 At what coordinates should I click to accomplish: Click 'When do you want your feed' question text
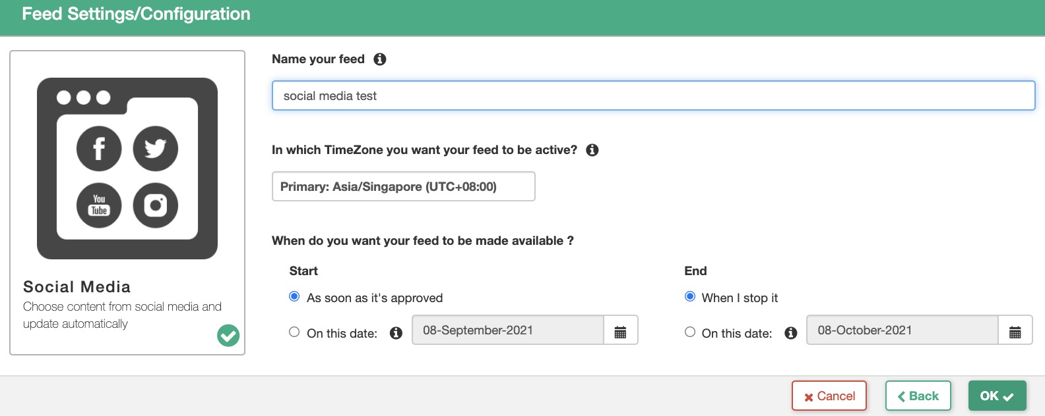[x=423, y=241]
